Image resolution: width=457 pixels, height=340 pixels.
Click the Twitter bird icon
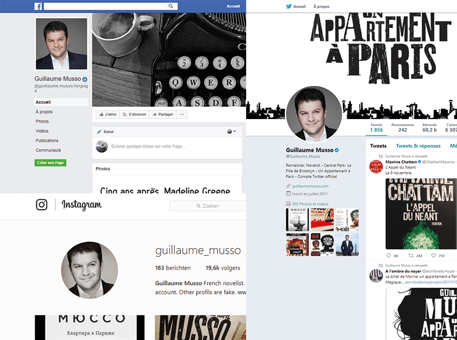pyautogui.click(x=289, y=7)
